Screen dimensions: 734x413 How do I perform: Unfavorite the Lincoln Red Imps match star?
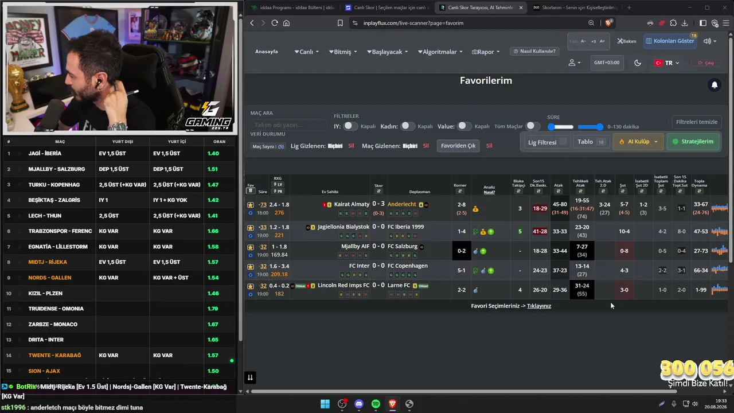point(251,286)
